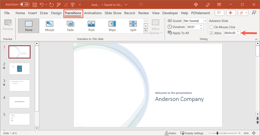The height and width of the screenshot is (136, 260).
Task: Open the Undo history dropdown arrow
Action: [46, 5]
